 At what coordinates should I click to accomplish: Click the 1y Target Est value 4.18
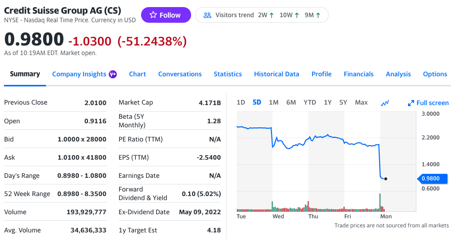click(214, 230)
